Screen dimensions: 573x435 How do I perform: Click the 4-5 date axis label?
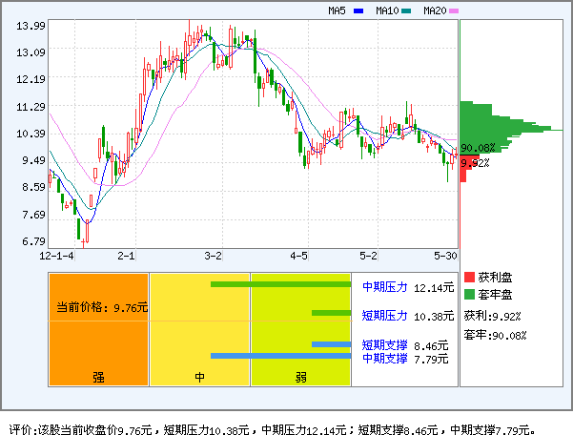[x=299, y=256]
